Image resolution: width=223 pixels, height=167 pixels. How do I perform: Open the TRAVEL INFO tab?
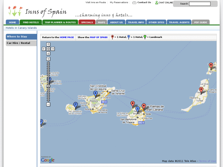(x=136, y=22)
